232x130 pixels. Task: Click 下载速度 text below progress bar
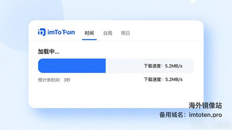[x=163, y=79]
